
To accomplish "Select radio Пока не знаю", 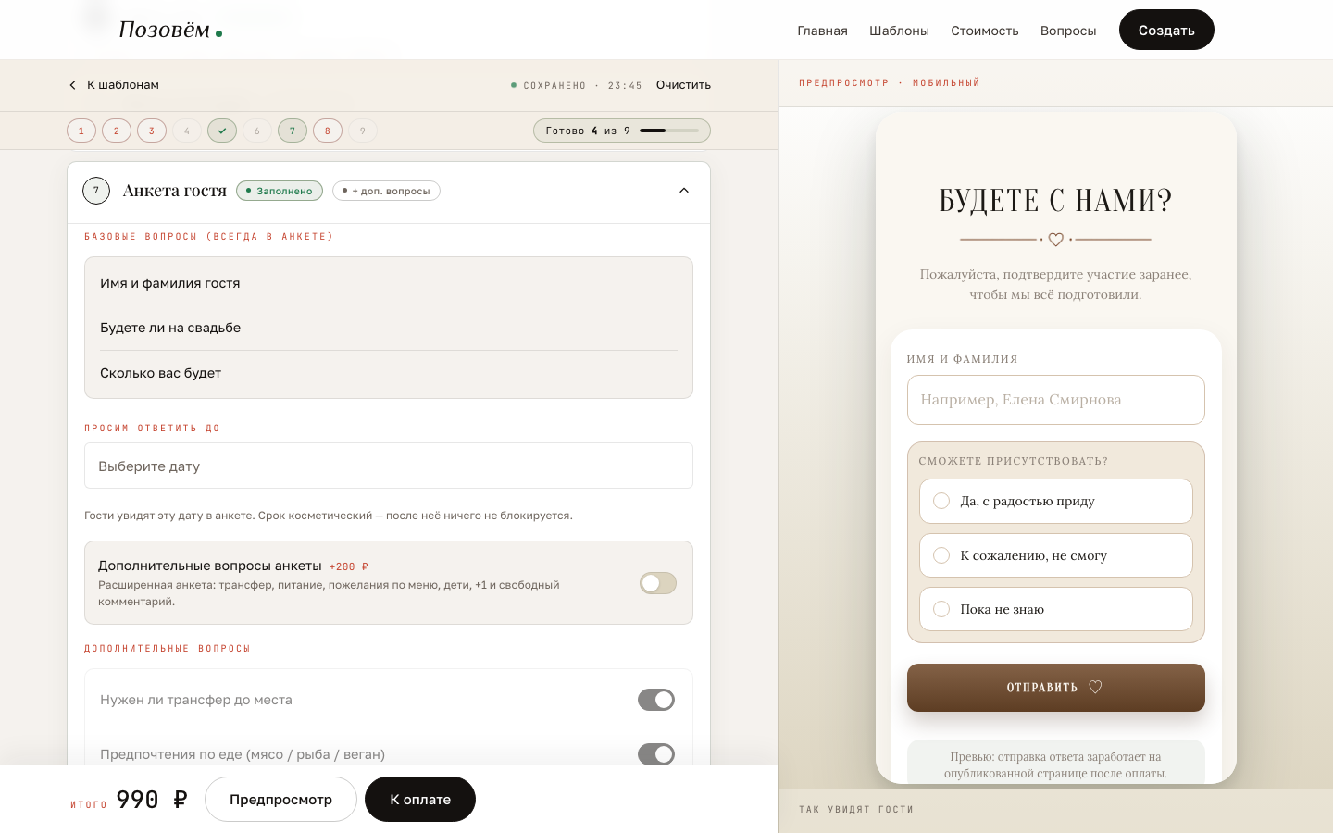I will 941,609.
